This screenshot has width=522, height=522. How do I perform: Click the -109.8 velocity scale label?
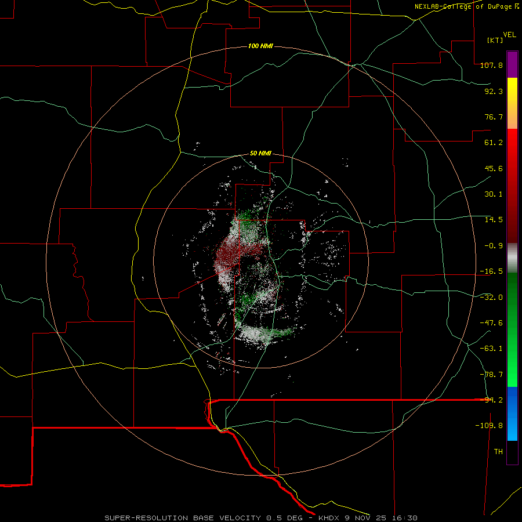tap(489, 426)
